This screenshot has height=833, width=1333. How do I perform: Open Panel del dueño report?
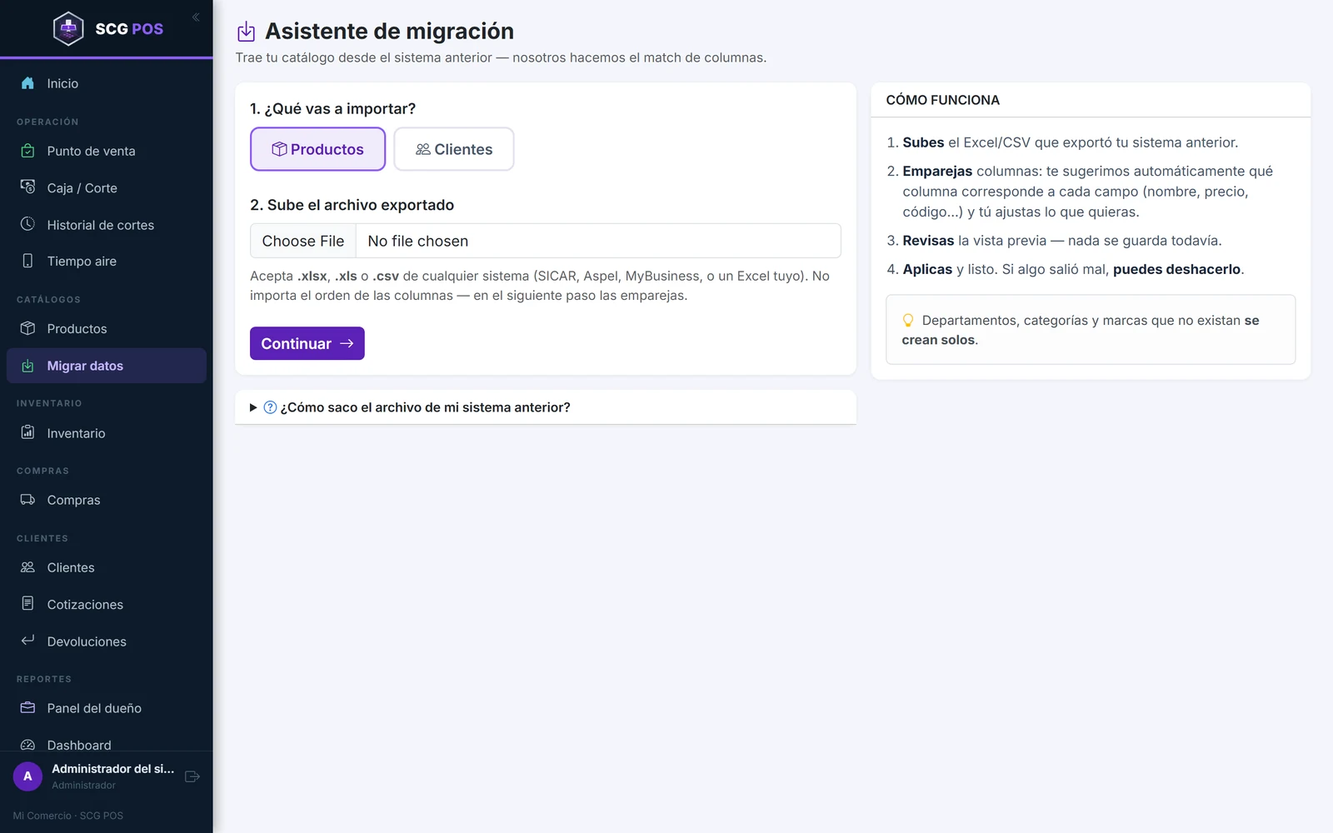point(107,708)
